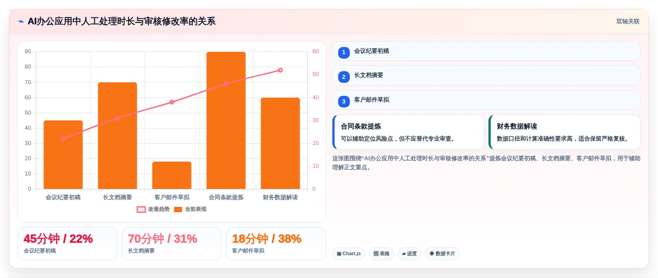Click the line point above 财务数据解读

click(280, 70)
